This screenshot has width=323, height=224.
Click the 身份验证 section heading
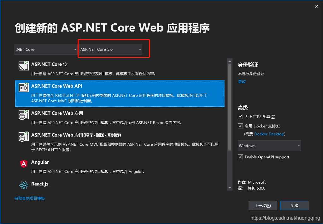pyautogui.click(x=248, y=65)
